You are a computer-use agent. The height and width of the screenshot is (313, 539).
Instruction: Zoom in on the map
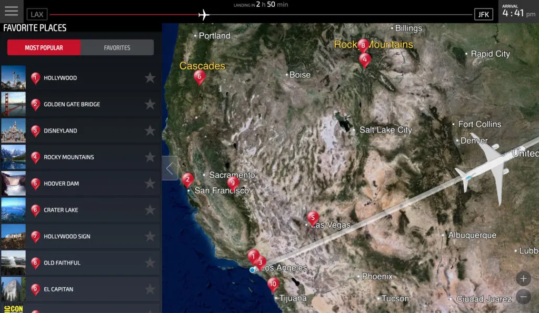pos(524,279)
